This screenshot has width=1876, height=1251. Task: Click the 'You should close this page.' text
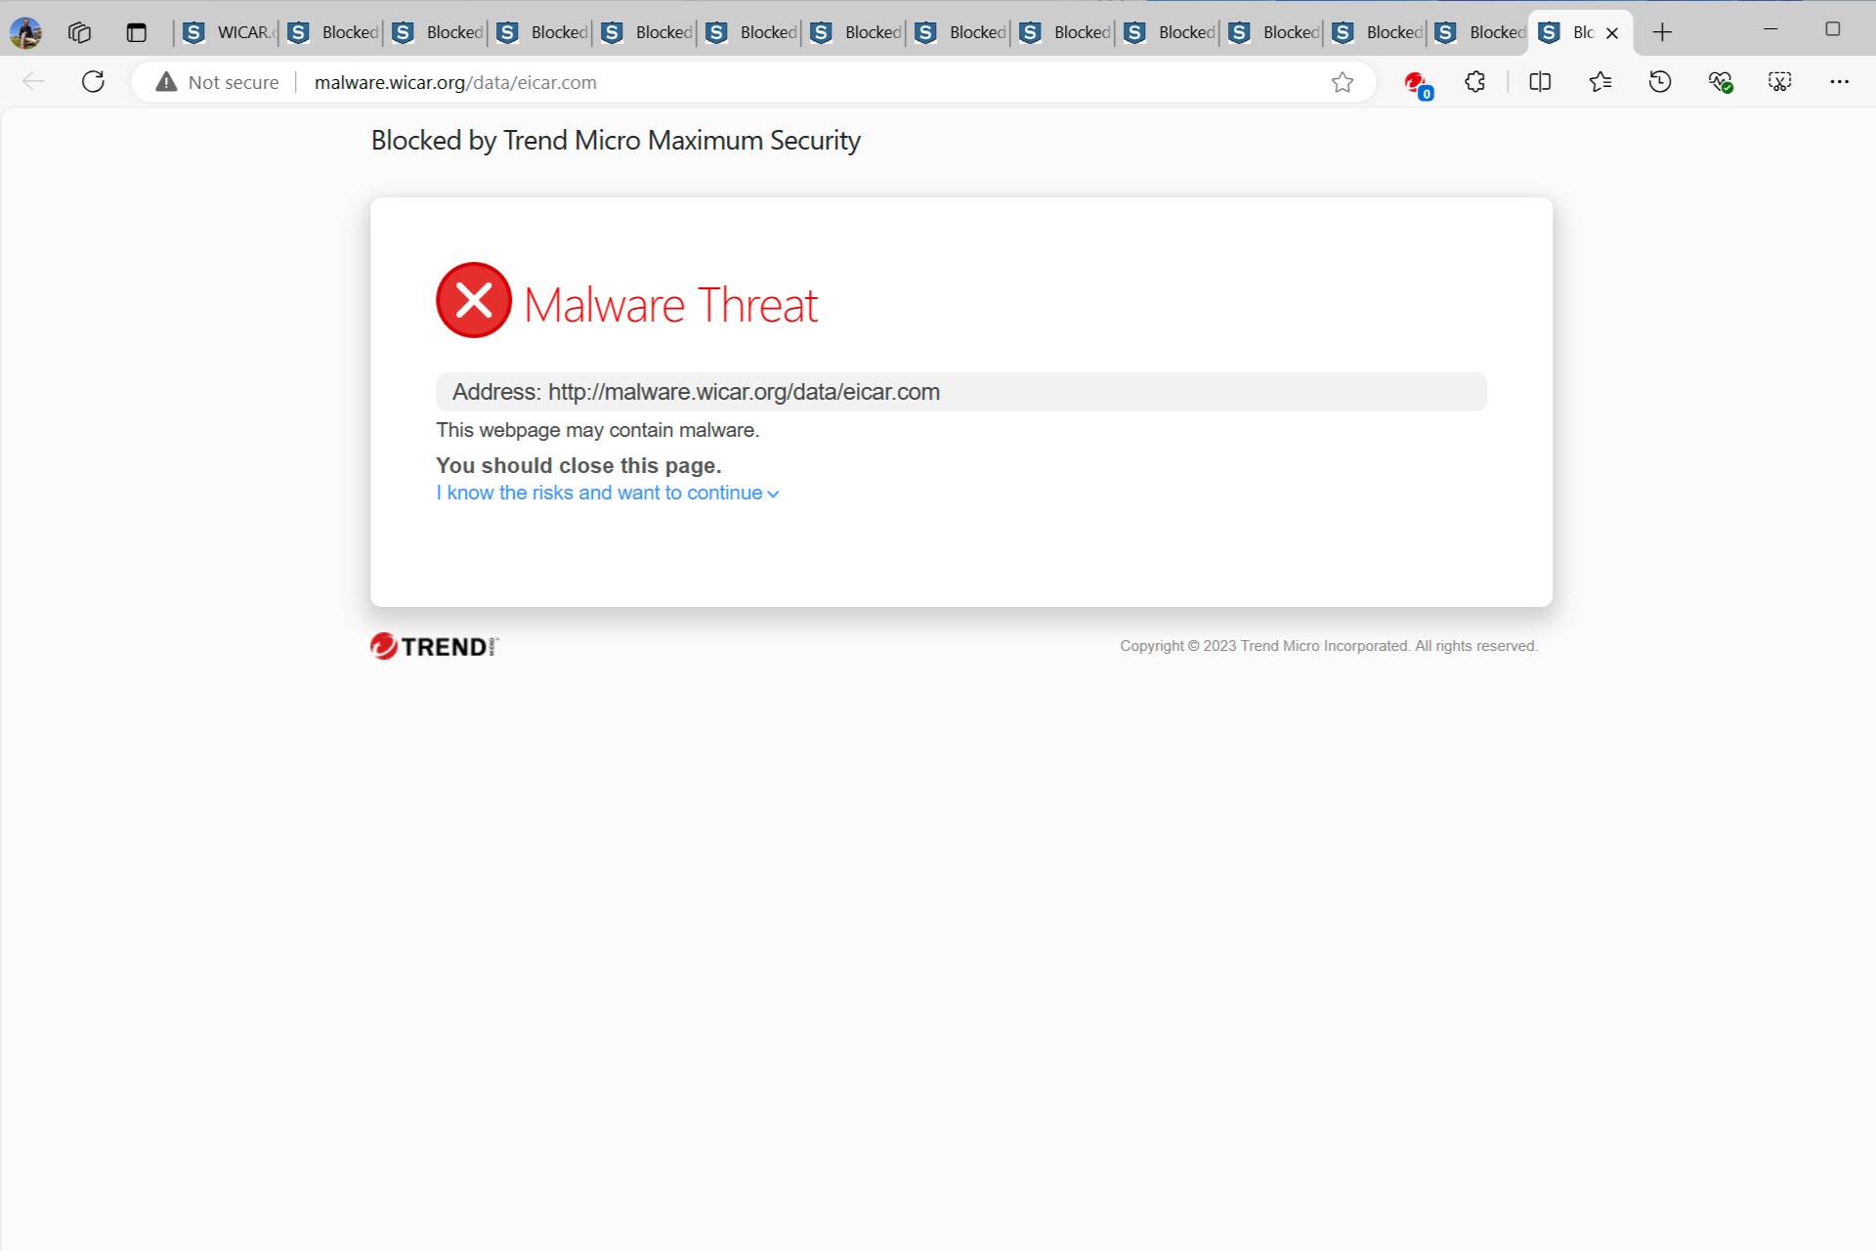point(578,465)
